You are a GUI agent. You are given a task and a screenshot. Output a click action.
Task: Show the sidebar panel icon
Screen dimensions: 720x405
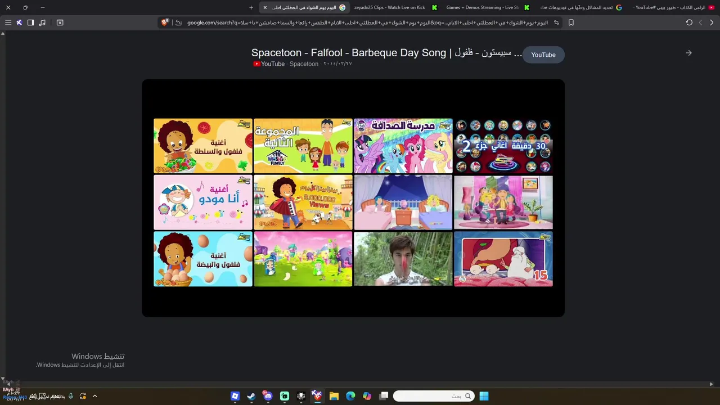[x=30, y=22]
